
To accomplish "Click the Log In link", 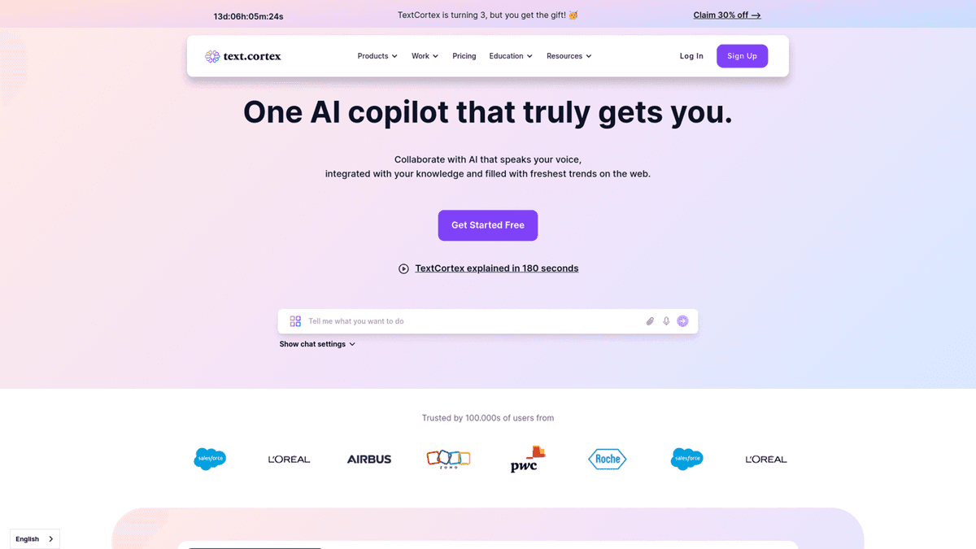I will click(x=691, y=56).
